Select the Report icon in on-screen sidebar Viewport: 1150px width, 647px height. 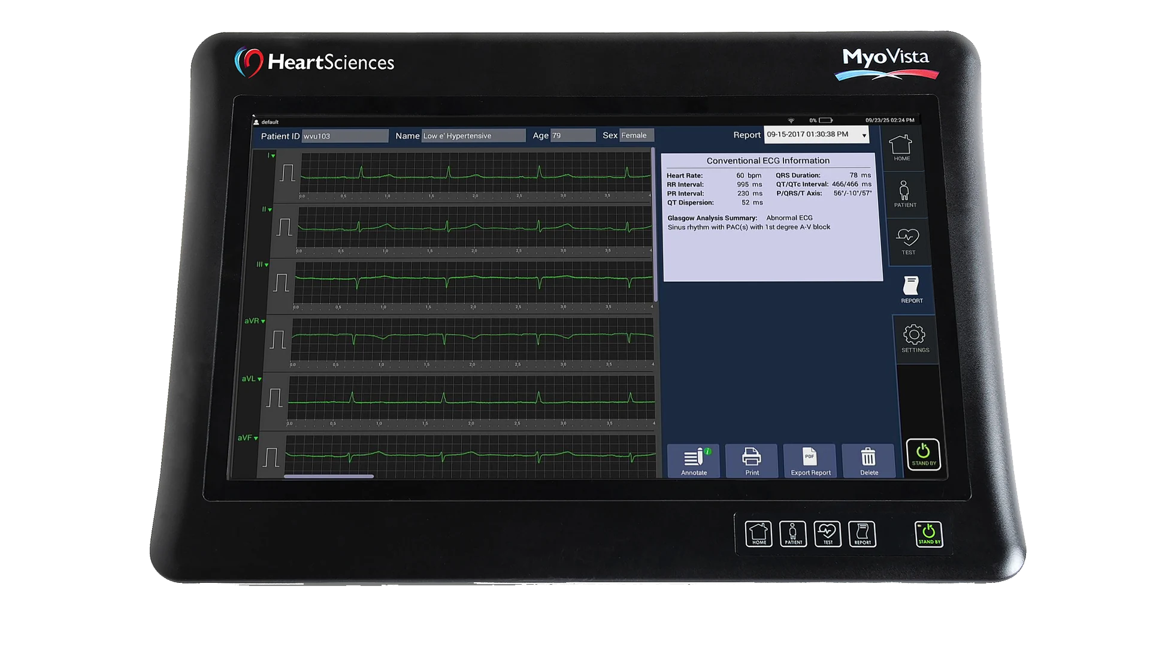coord(912,290)
